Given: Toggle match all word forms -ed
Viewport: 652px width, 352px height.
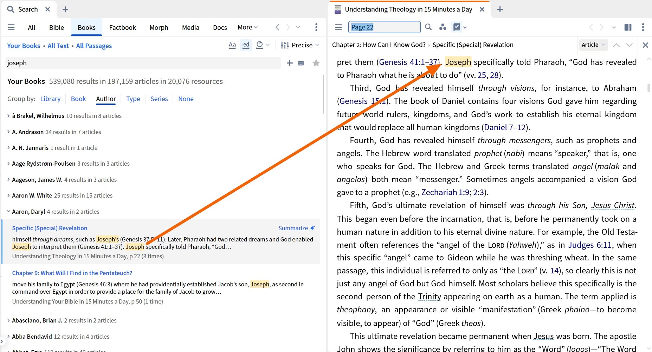Looking at the screenshot, I should tap(246, 45).
